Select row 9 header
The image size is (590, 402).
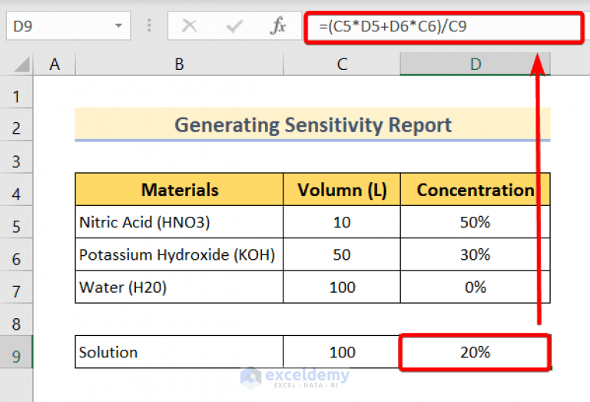[16, 352]
